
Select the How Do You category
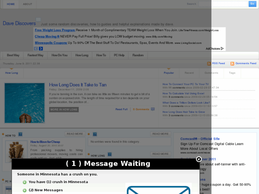[59, 55]
